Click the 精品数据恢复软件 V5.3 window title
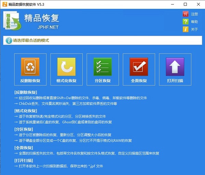This screenshot has height=175, width=205. click(26, 4)
